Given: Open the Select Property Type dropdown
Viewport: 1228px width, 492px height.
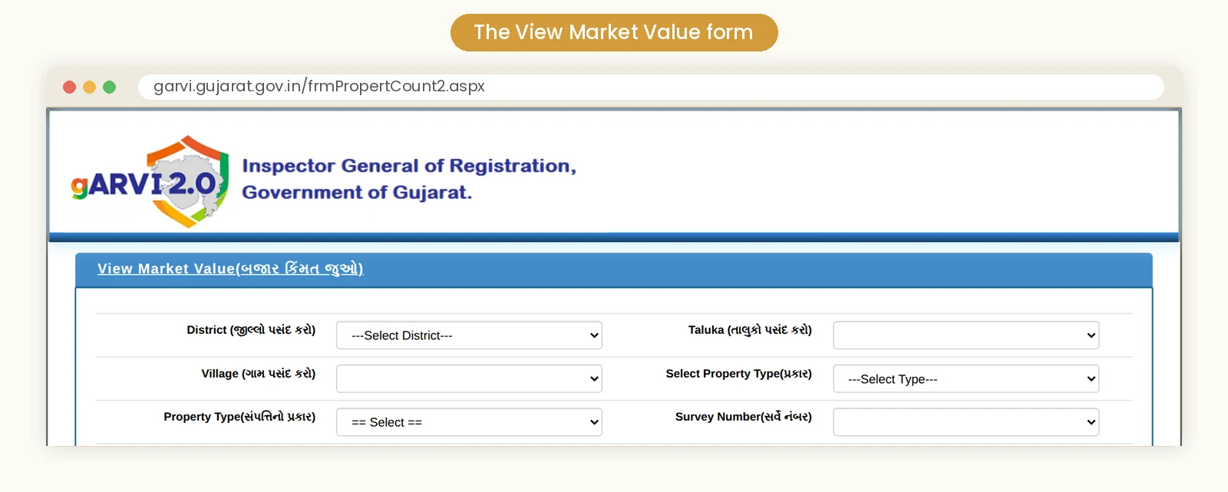Looking at the screenshot, I should 966,378.
